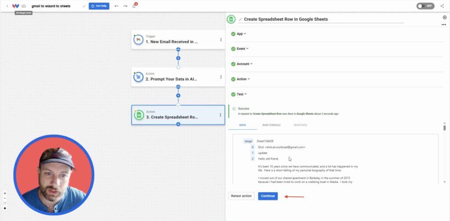Open the panel three-dots options menu
This screenshot has height=221, width=450.
[x=444, y=25]
